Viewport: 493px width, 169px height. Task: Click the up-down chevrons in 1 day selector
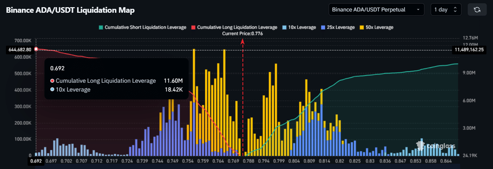[455, 10]
